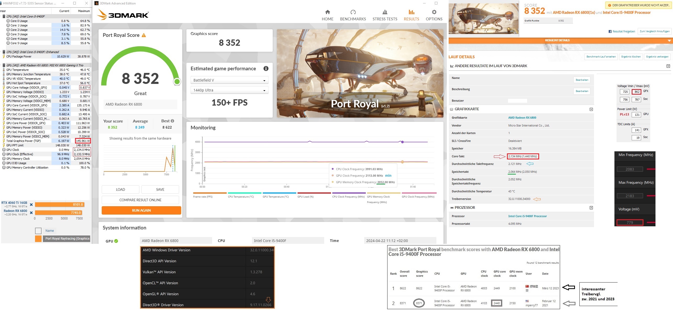Screen dimensions: 673x311
Task: Switch to the RESULTS tab
Action: (411, 15)
